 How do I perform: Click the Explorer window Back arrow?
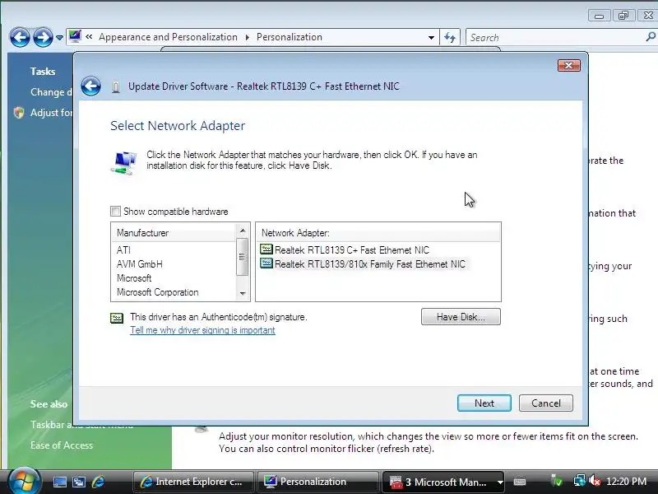[20, 37]
